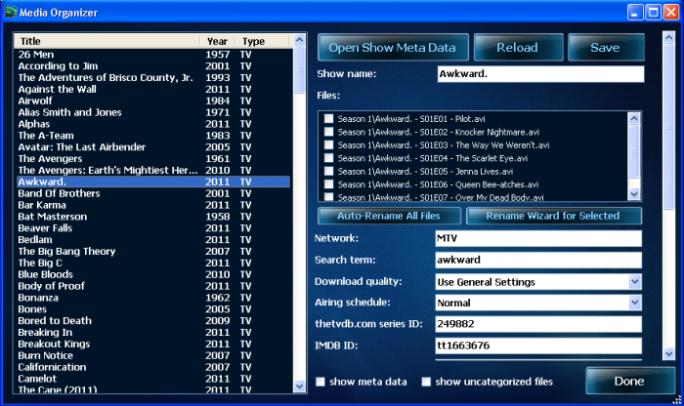This screenshot has width=684, height=406.
Task: Click the Network field containing MTV
Action: click(538, 238)
